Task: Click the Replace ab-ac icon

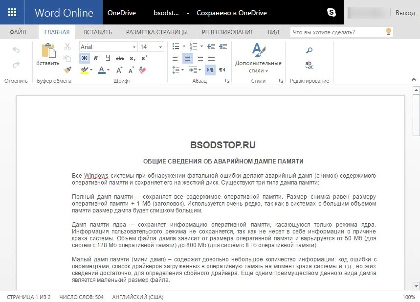Action: tap(309, 65)
